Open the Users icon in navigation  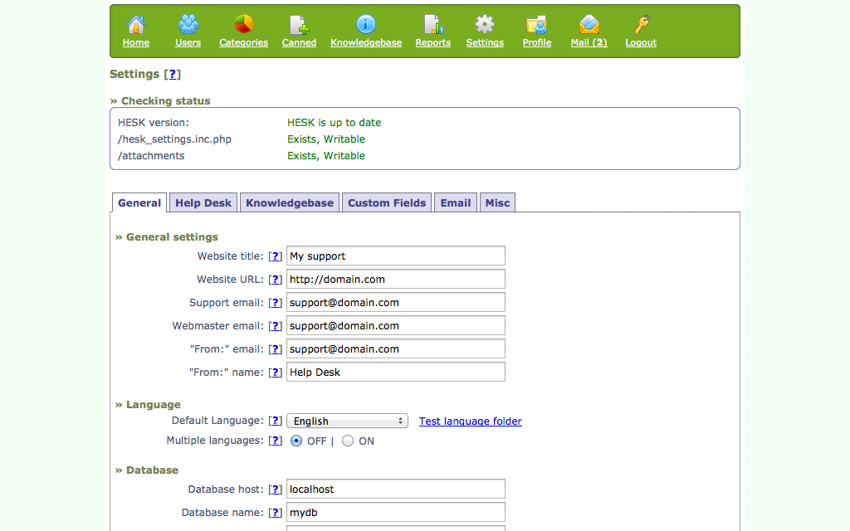[x=188, y=25]
